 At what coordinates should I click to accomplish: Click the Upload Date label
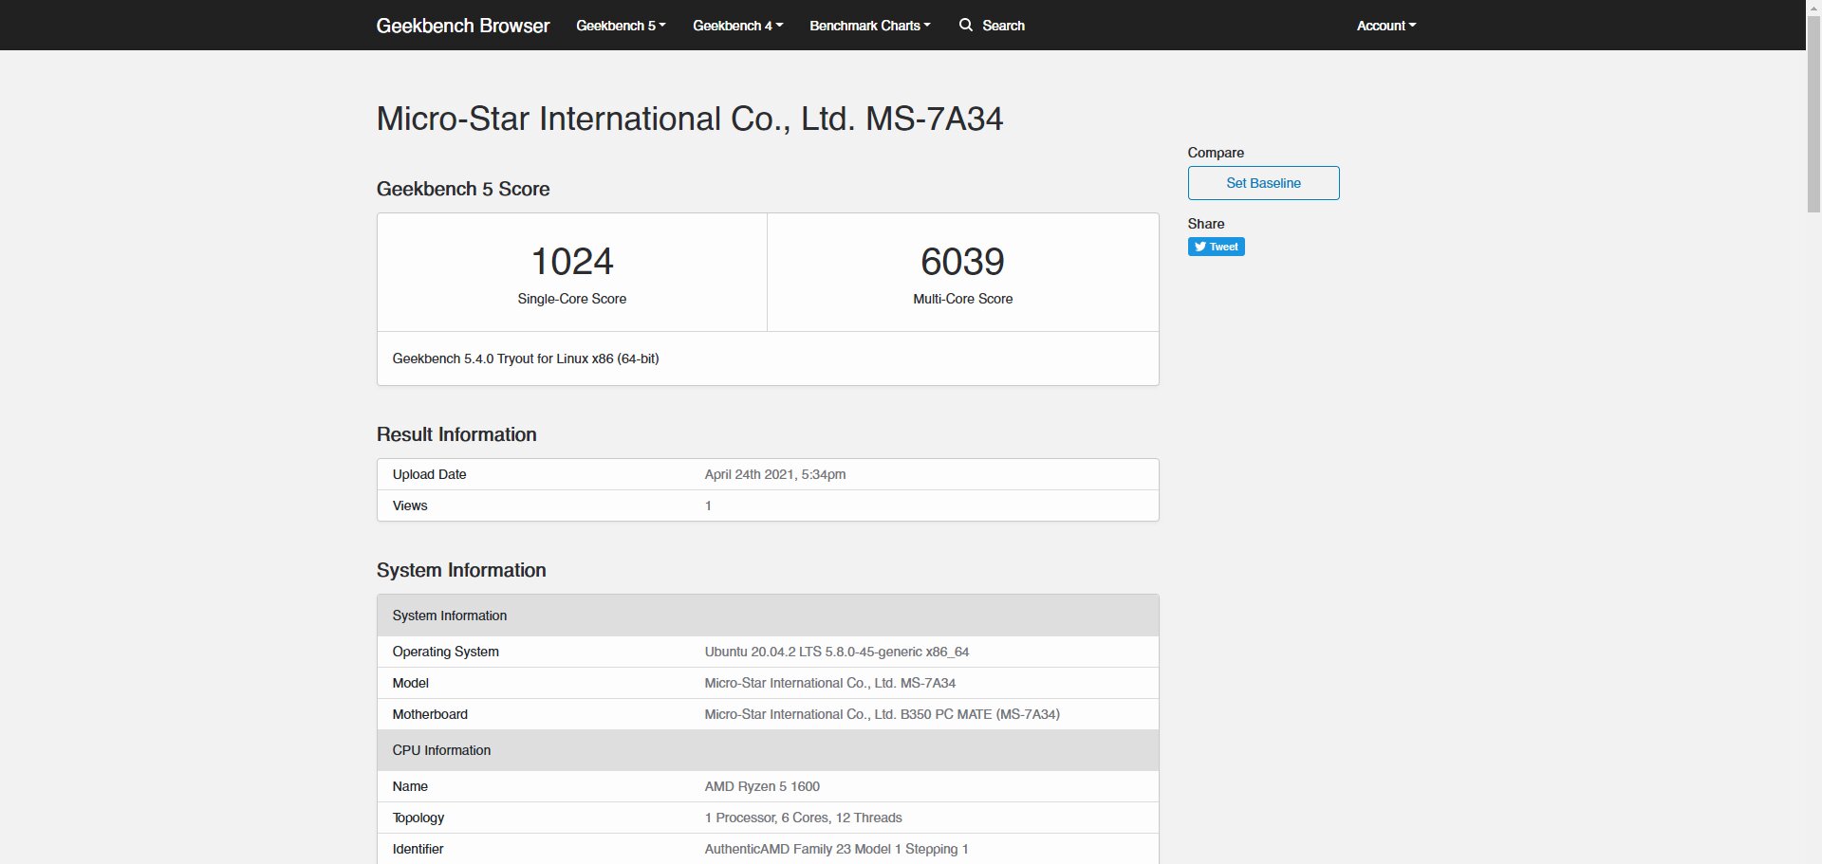click(x=429, y=474)
